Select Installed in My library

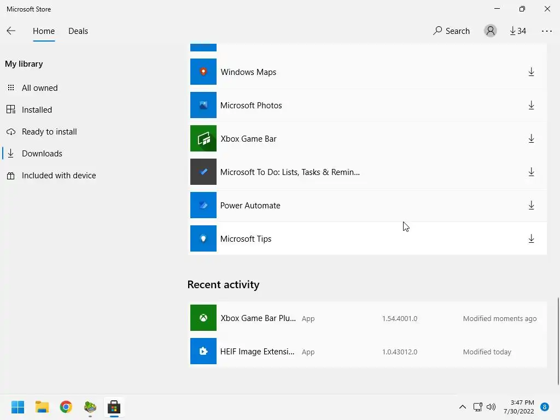pos(37,109)
